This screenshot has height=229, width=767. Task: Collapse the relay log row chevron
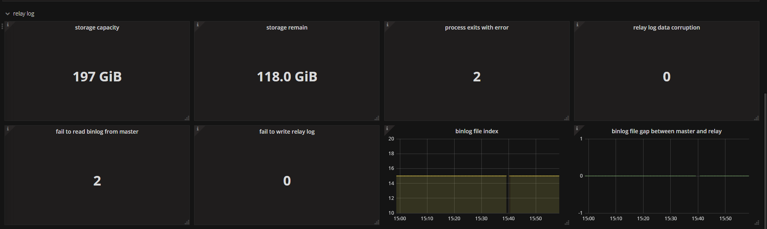(7, 14)
